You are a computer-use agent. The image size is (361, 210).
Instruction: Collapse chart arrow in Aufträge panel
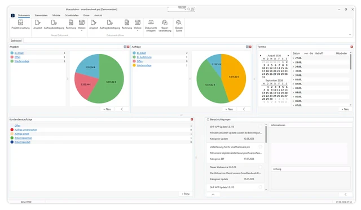coord(244,109)
